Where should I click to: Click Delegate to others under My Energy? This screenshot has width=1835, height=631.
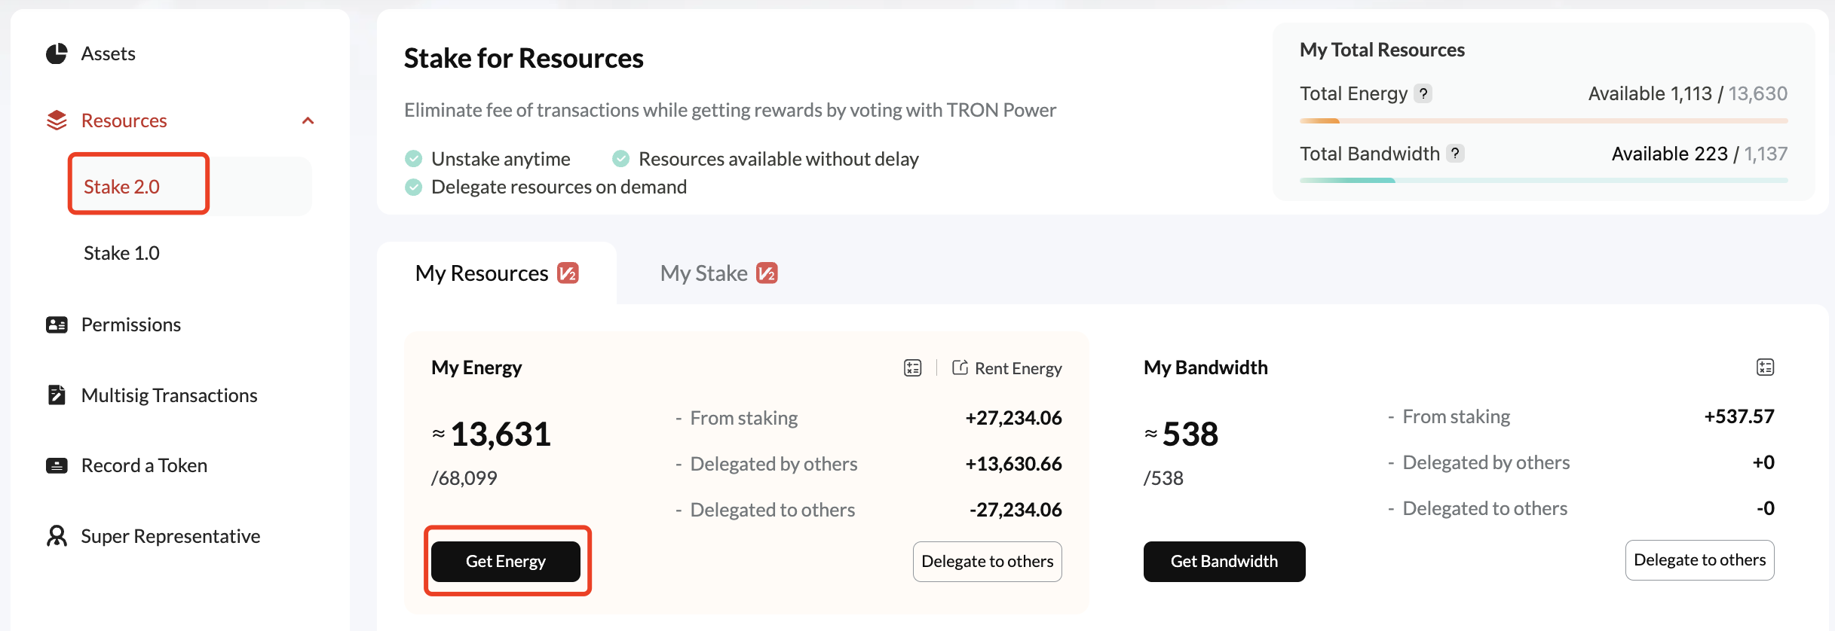pyautogui.click(x=987, y=562)
